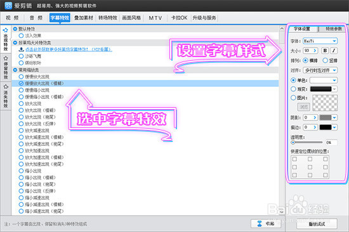The image size is (349, 232).
Task: Click the gray shadow color swatch
Action: click(326, 117)
